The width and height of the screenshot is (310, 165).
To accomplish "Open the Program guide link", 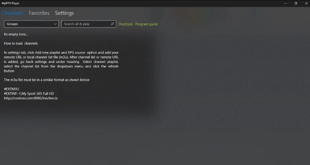I will click(146, 24).
